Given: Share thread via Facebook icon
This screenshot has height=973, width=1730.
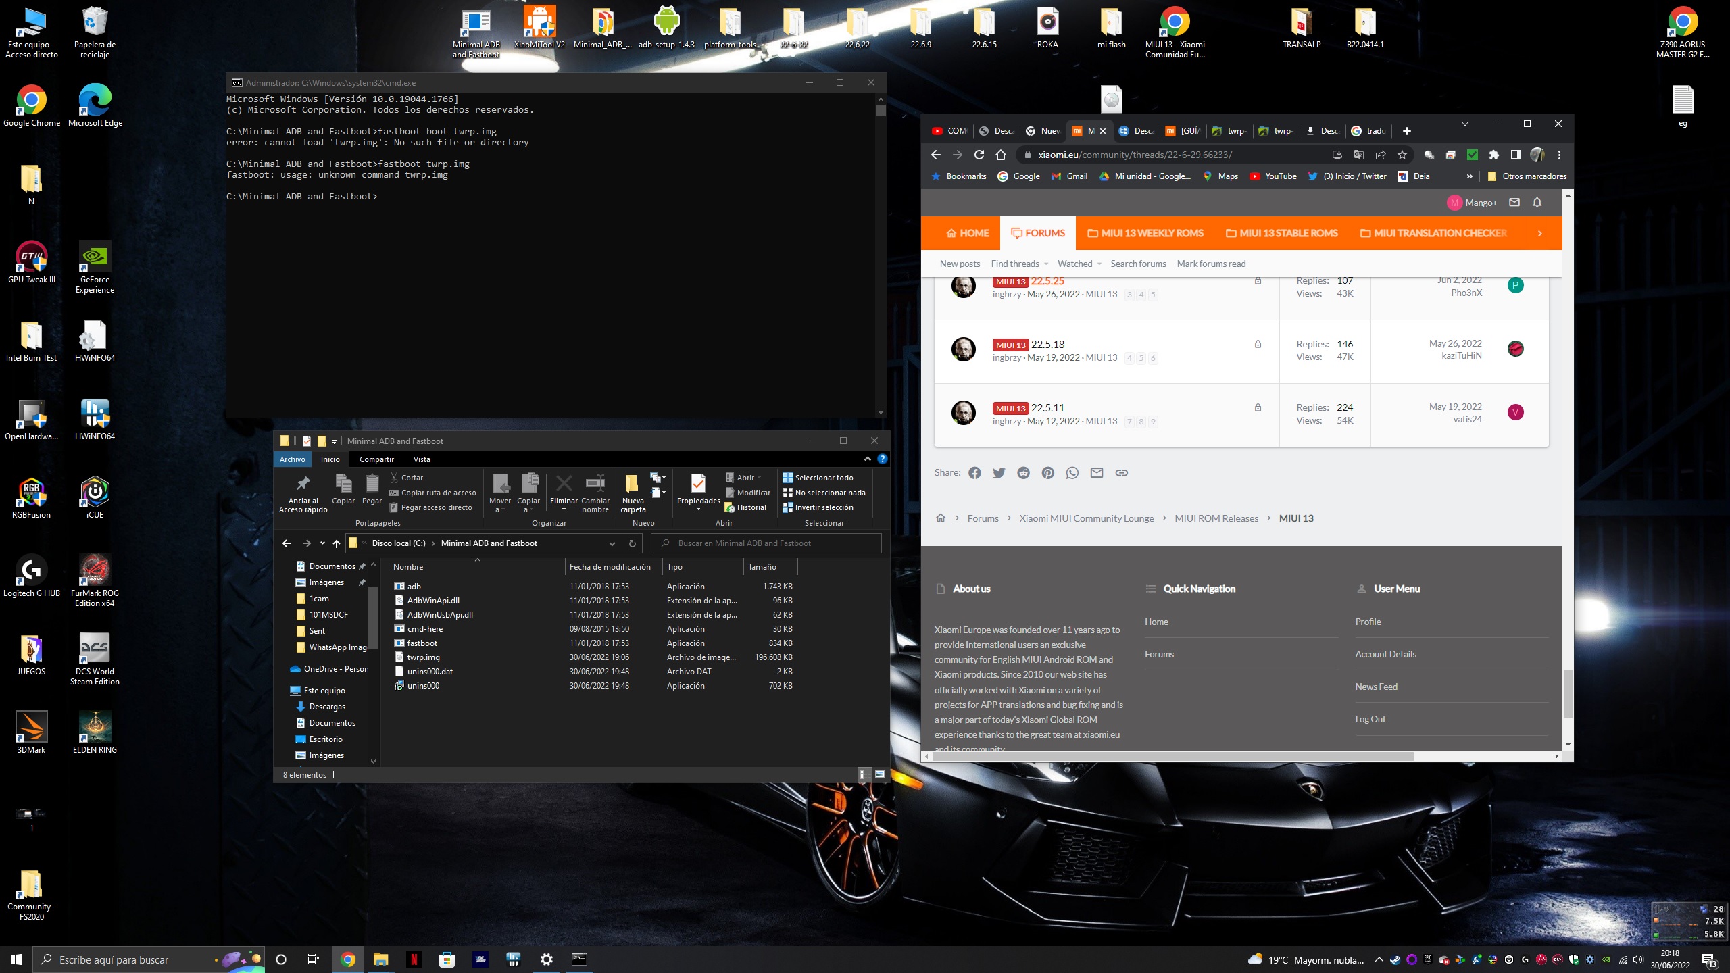Looking at the screenshot, I should [974, 473].
